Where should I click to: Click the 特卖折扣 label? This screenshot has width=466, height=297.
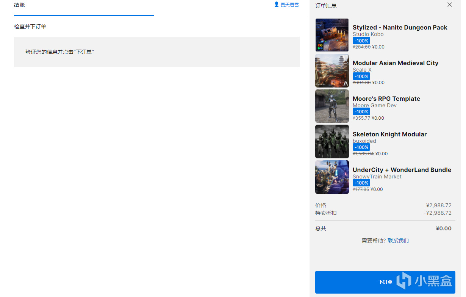click(x=326, y=213)
